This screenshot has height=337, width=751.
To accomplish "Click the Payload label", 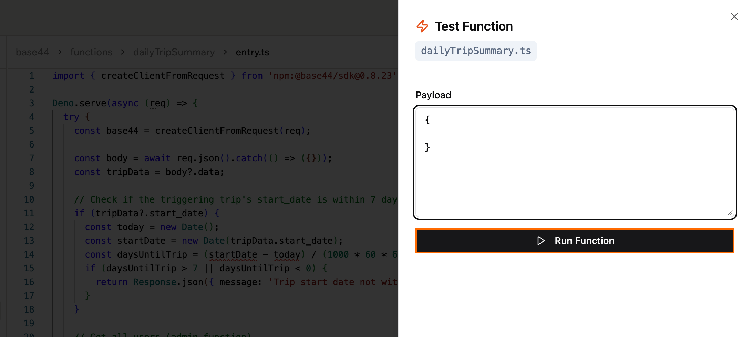I will pyautogui.click(x=433, y=95).
